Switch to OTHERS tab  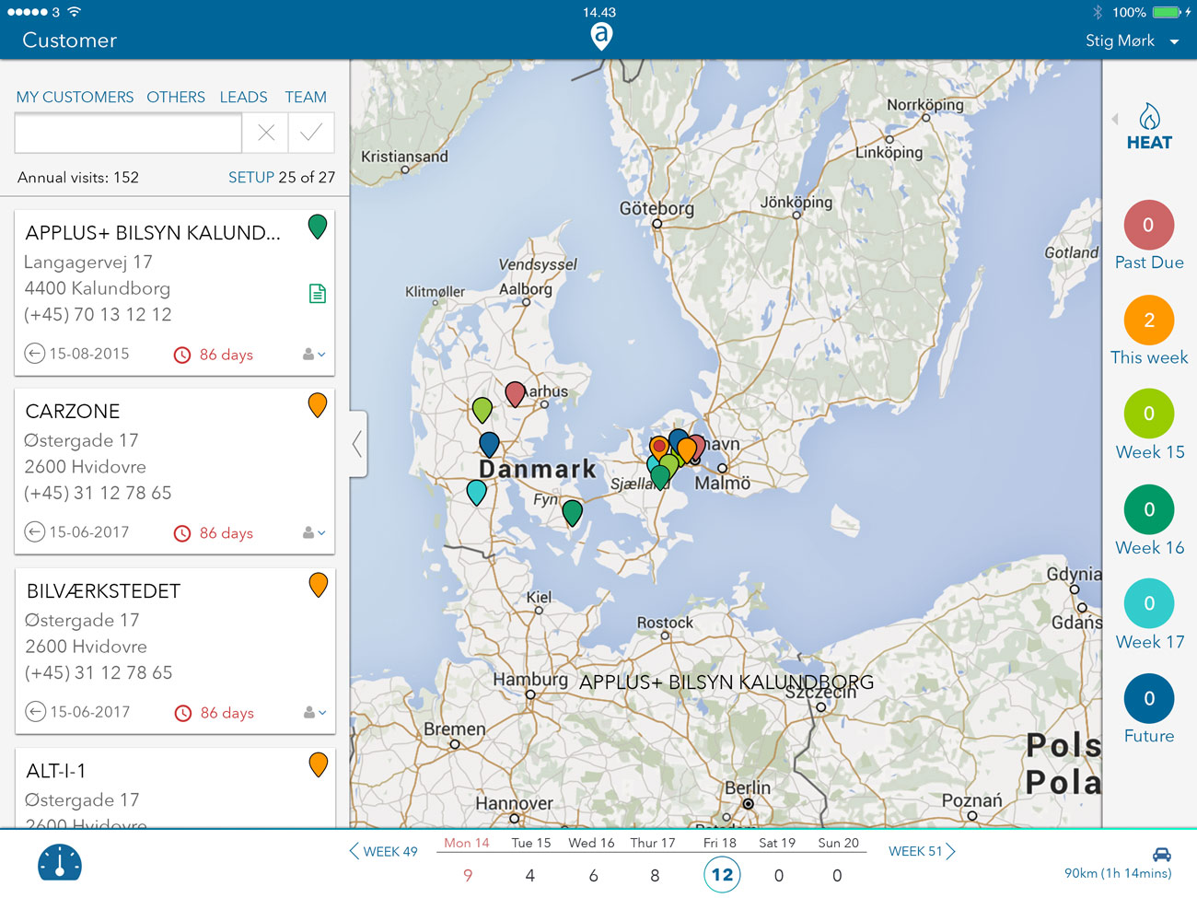tap(176, 97)
